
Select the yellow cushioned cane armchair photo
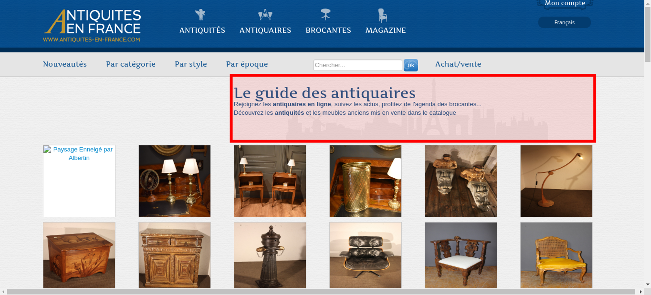tap(556, 255)
